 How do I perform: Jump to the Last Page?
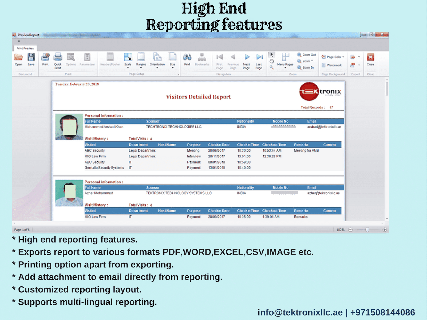(x=259, y=57)
